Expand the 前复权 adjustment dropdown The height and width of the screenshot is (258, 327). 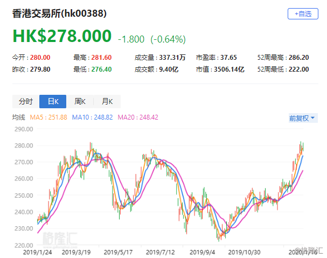point(303,118)
